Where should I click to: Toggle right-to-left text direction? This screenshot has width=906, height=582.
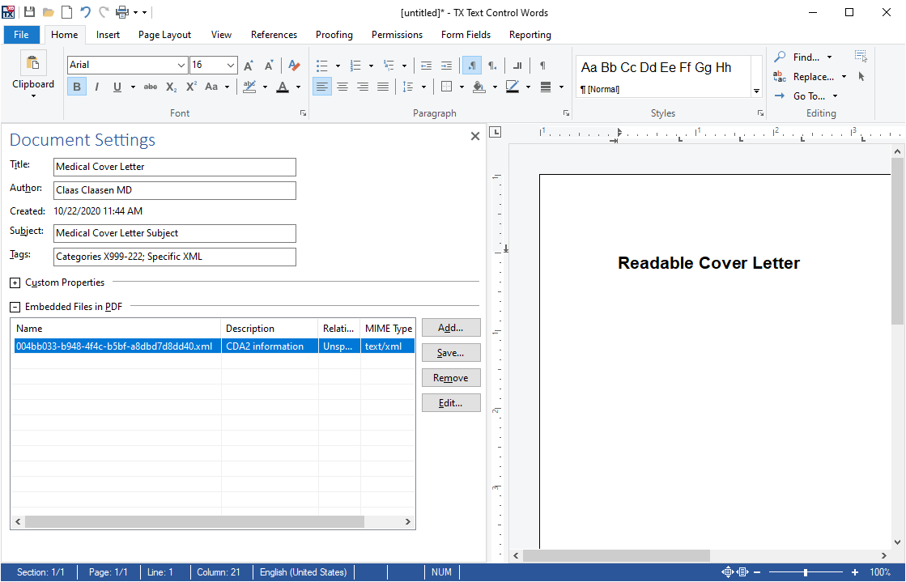tap(492, 66)
